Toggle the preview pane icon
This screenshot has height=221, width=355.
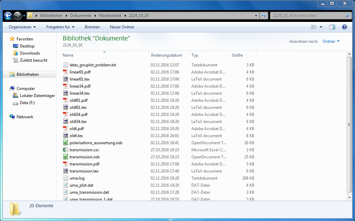click(332, 27)
